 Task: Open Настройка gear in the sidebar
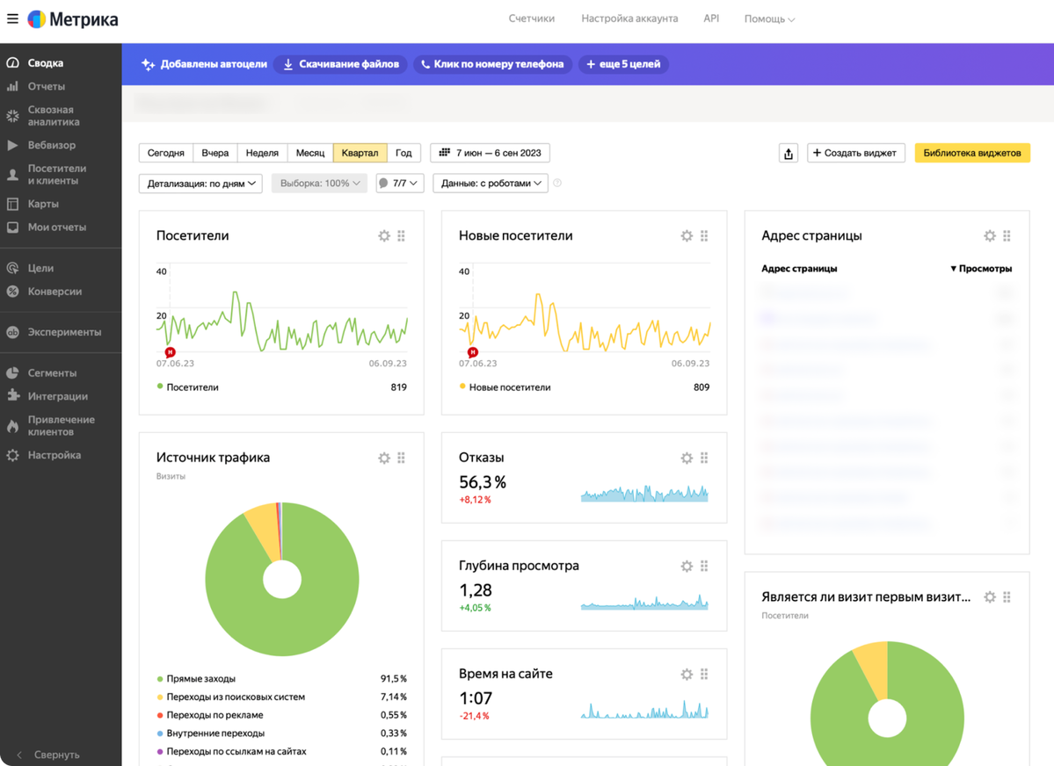(12, 455)
